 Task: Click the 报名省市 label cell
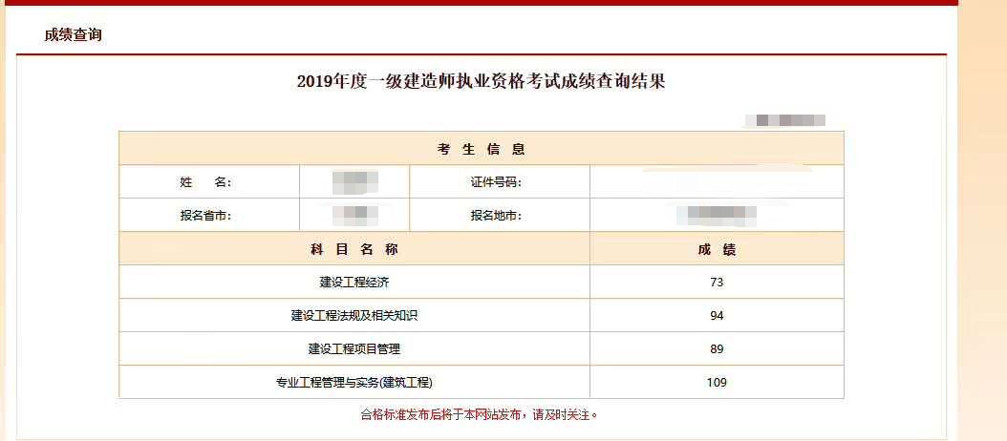[x=209, y=215]
